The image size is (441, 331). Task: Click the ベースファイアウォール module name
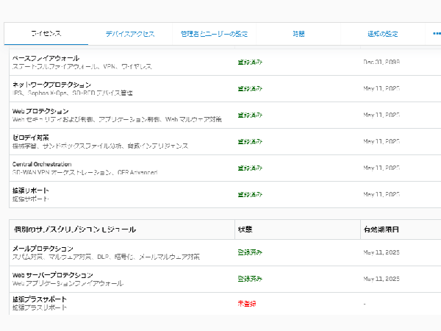(x=46, y=58)
